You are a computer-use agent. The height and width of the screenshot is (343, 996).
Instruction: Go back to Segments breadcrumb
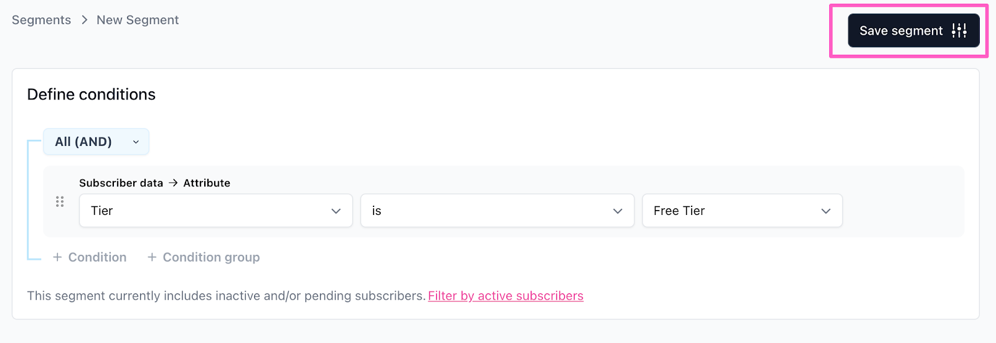coord(41,20)
